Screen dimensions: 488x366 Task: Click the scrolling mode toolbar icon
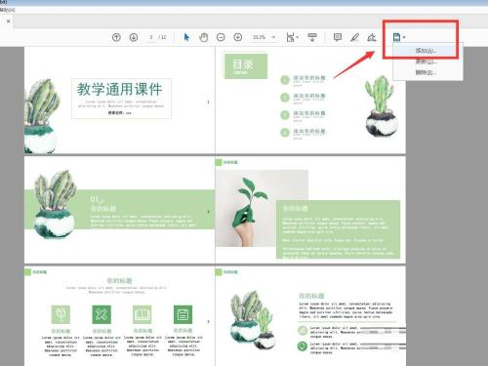pyautogui.click(x=312, y=37)
